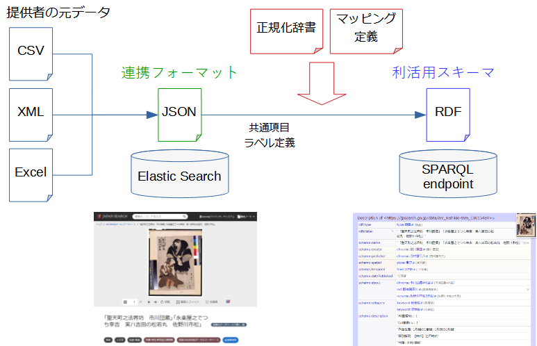
Task: Click the time:1795 value link
Action: tap(406, 270)
